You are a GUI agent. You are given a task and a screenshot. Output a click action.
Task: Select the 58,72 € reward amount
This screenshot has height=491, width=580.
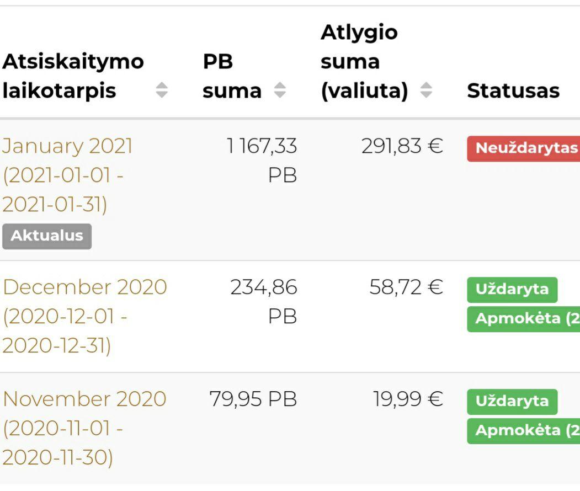(x=406, y=287)
